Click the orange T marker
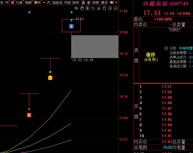 (50, 78)
